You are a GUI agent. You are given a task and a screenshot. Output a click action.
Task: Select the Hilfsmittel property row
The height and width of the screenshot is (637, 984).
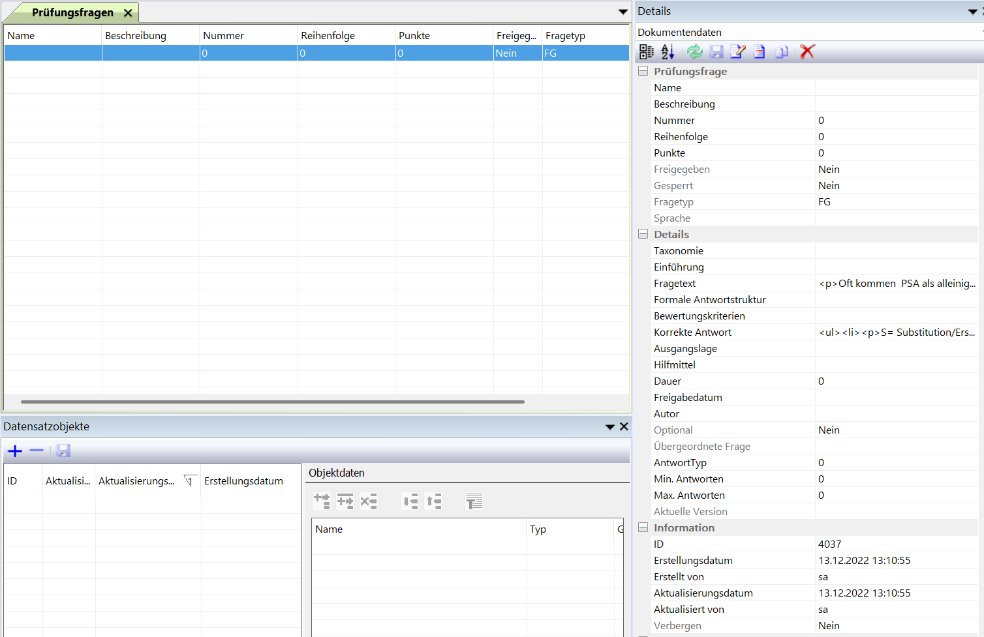[814, 365]
